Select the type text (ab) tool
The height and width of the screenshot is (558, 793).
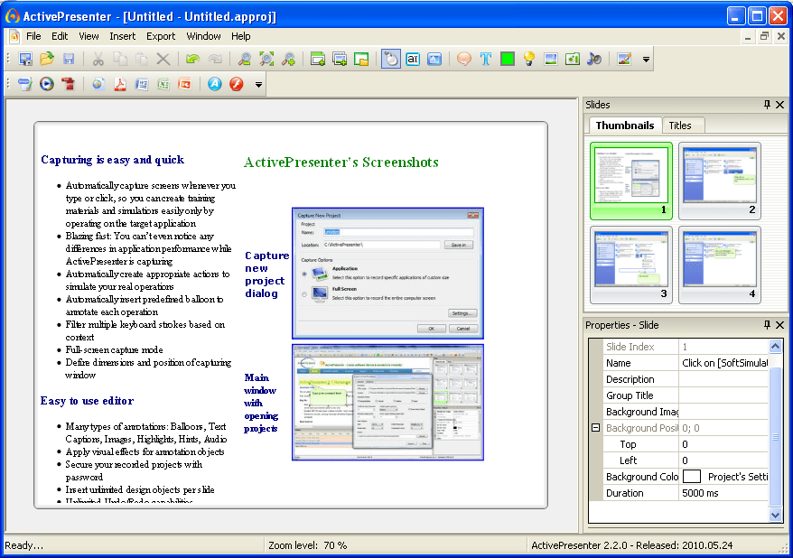(413, 59)
